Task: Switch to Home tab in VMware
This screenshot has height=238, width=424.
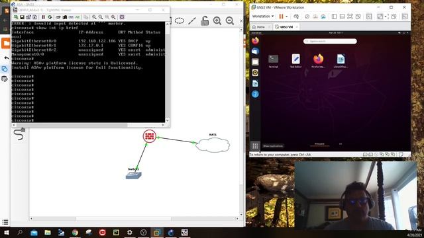Action: click(261, 26)
